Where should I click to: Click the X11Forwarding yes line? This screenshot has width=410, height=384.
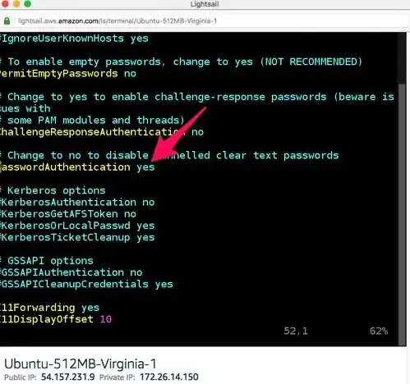(x=49, y=308)
